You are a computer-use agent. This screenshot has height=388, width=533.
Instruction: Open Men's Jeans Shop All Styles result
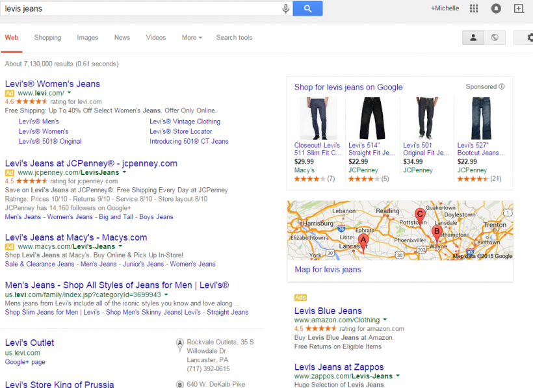pyautogui.click(x=117, y=285)
